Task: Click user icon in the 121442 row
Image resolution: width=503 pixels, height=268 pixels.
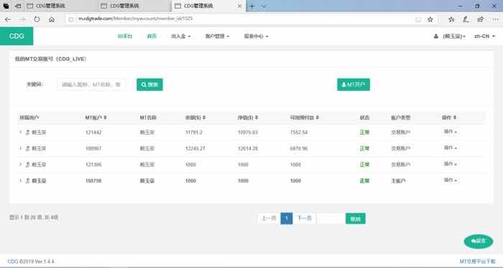Action: pyautogui.click(x=28, y=132)
